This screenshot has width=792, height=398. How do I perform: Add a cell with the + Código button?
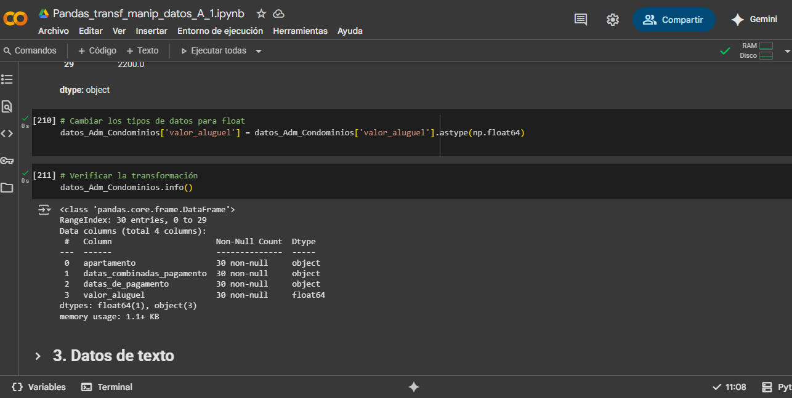pos(97,50)
